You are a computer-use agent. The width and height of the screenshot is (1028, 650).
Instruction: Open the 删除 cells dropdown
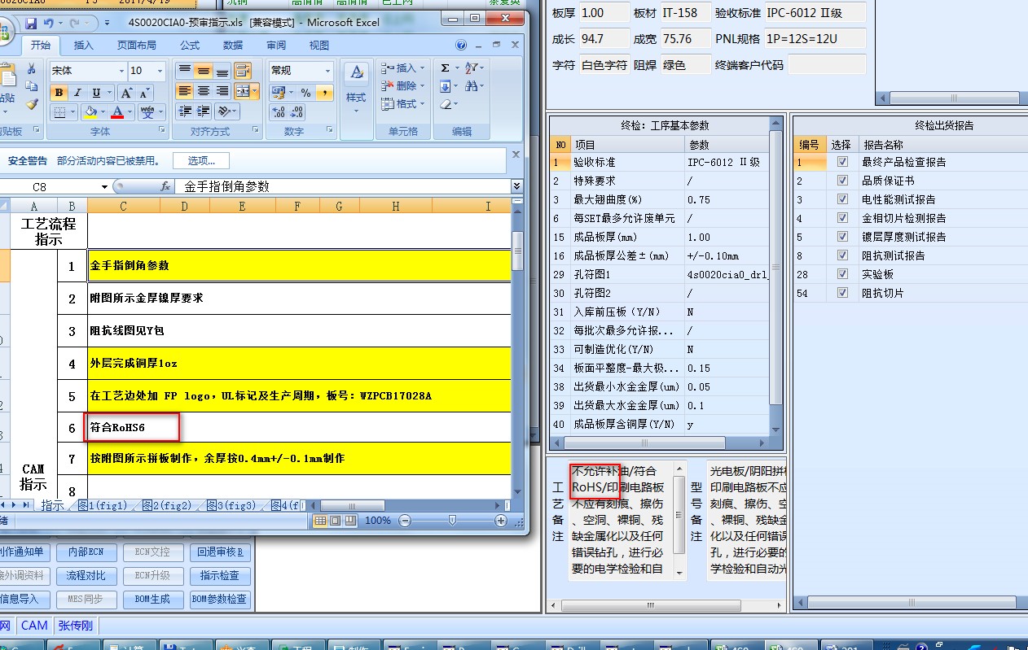(423, 86)
